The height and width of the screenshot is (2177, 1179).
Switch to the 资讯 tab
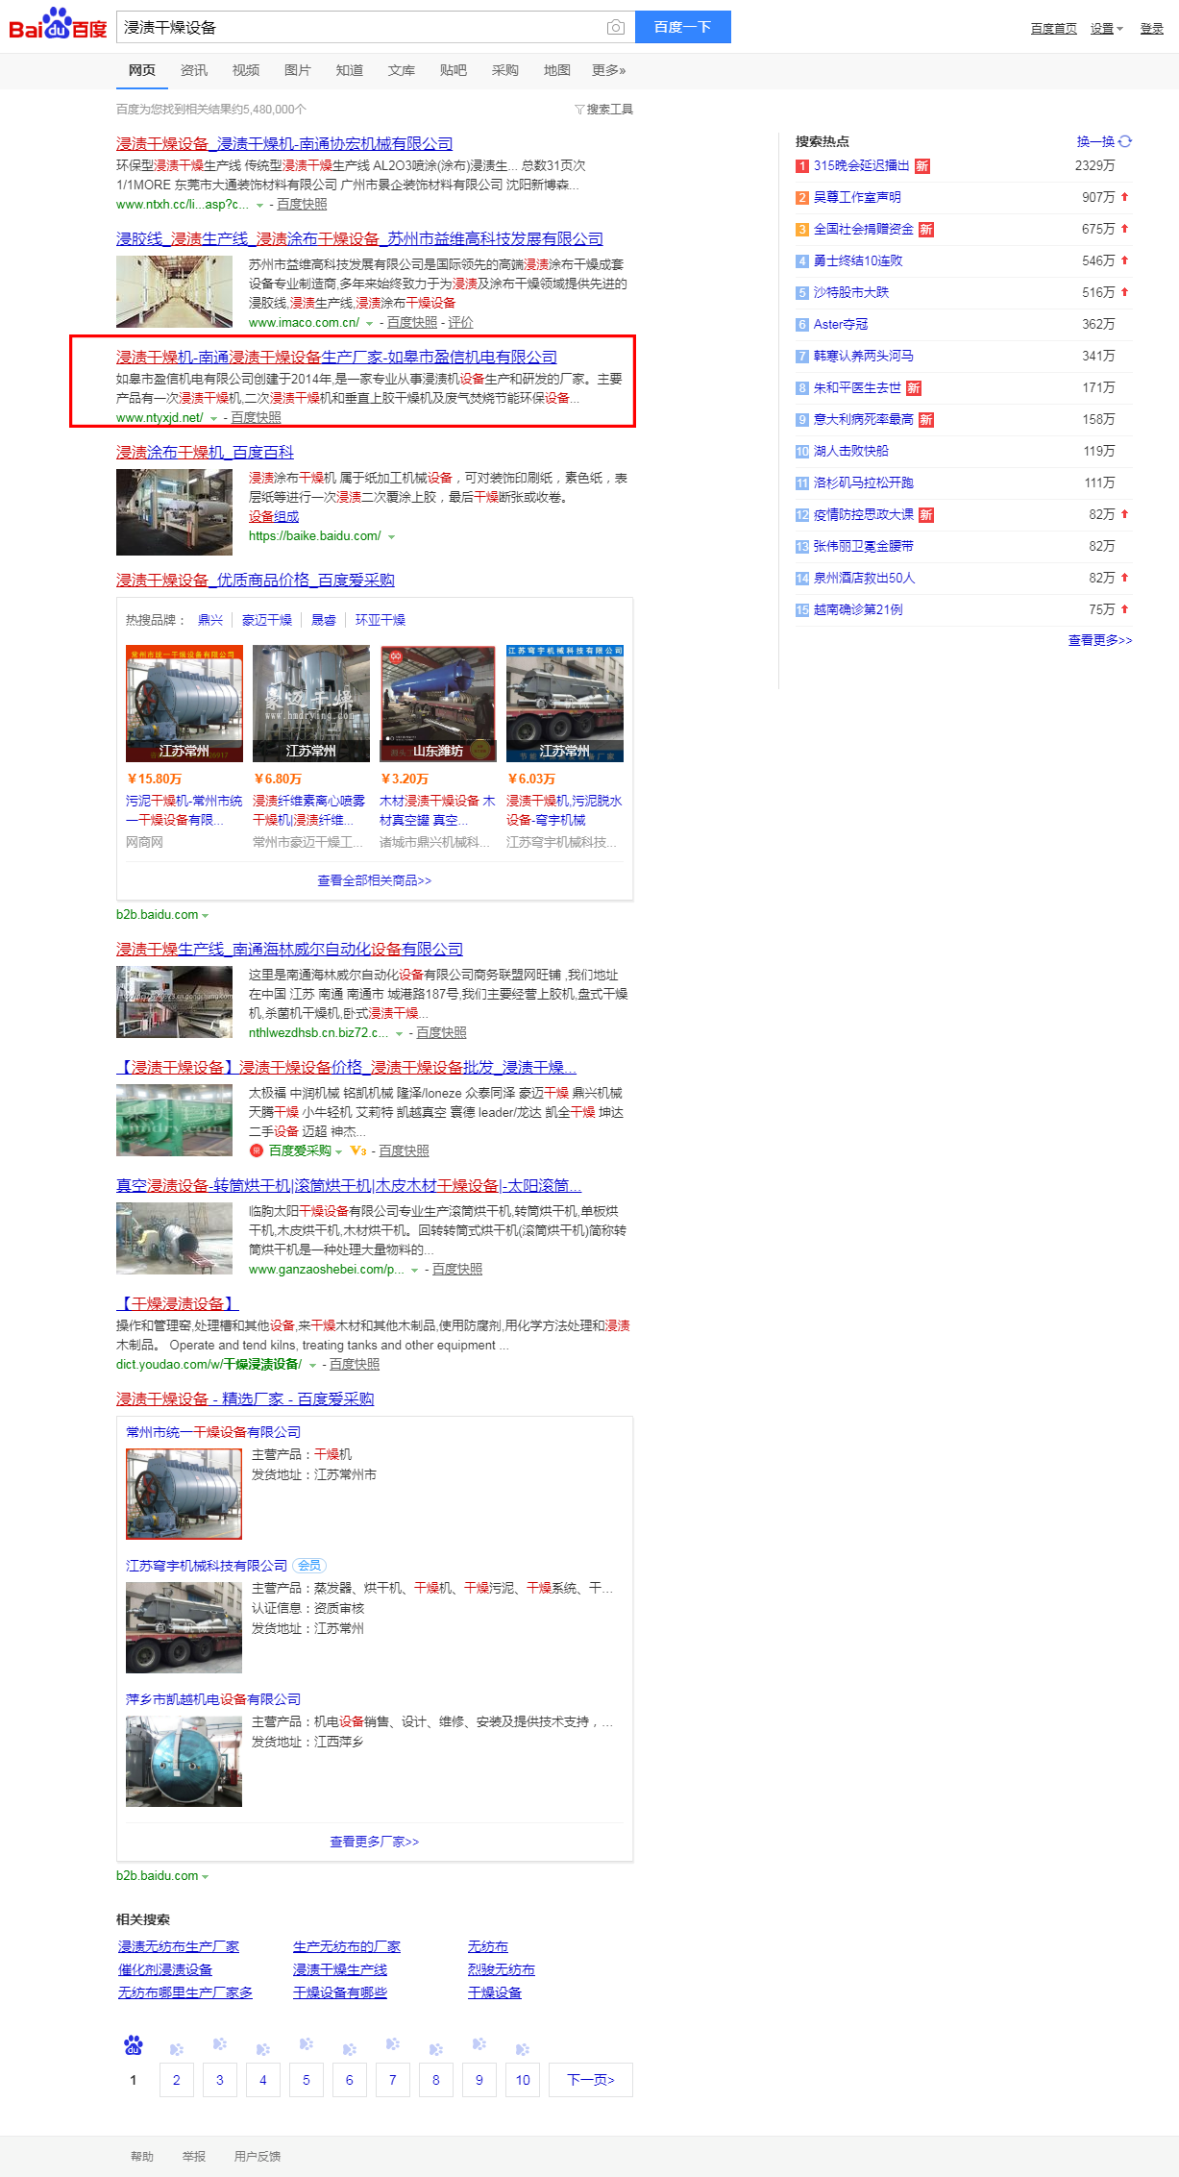(194, 70)
